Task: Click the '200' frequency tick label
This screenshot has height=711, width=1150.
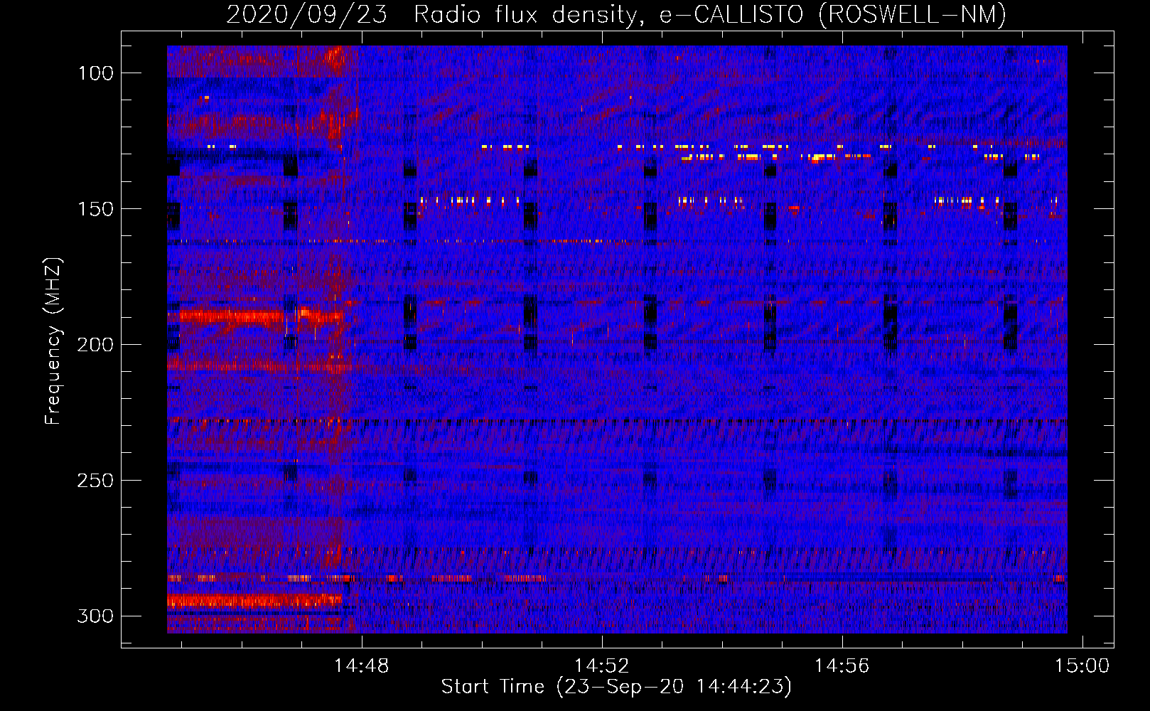Action: [95, 345]
